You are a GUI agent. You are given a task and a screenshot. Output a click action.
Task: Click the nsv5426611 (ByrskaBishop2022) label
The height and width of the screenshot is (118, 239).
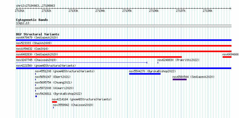click(59, 94)
